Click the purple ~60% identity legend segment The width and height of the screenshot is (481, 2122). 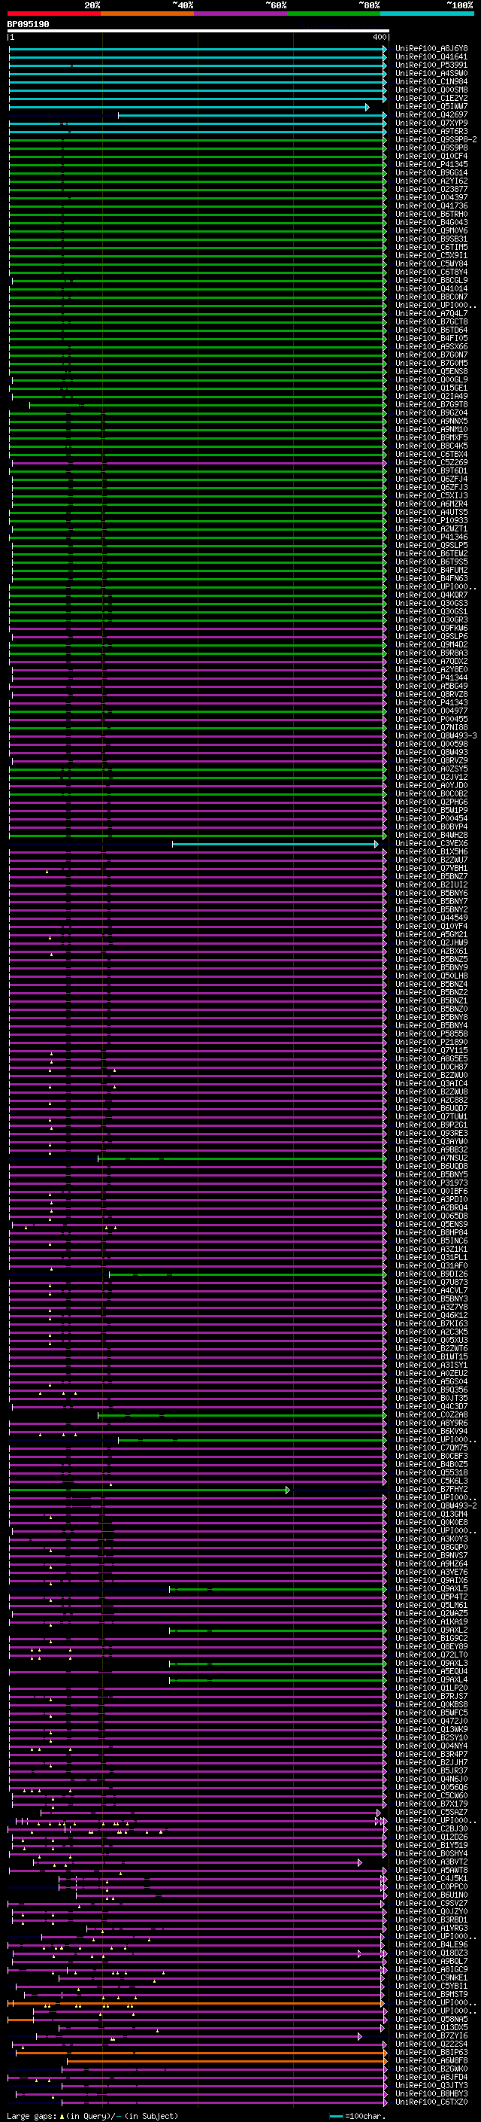click(241, 14)
